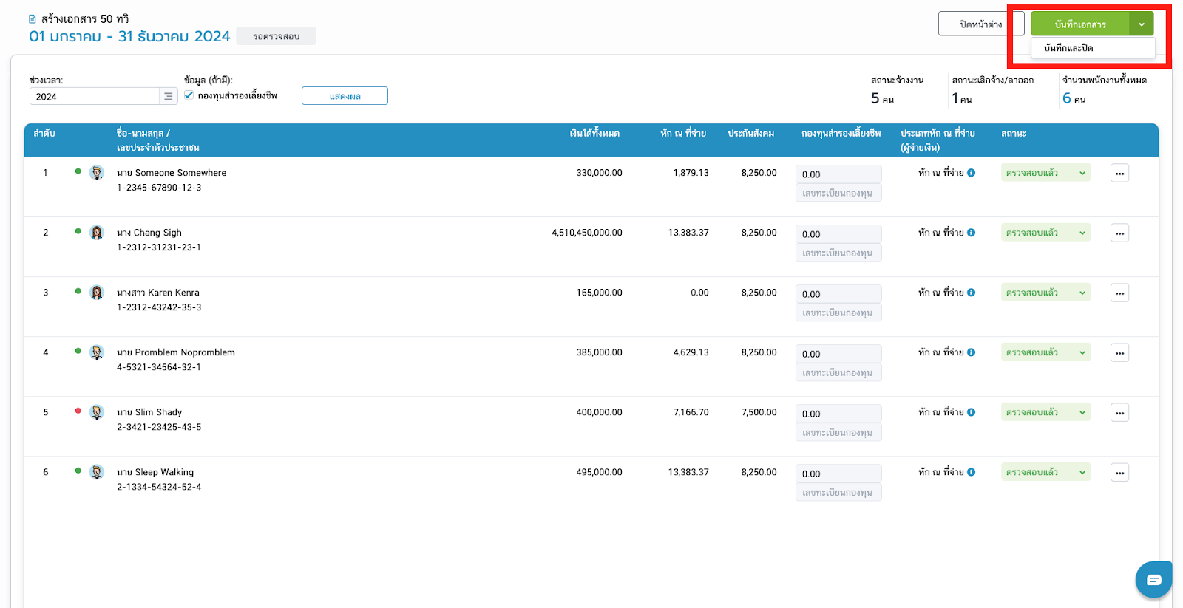Open the save button dropdown arrow

click(1141, 24)
